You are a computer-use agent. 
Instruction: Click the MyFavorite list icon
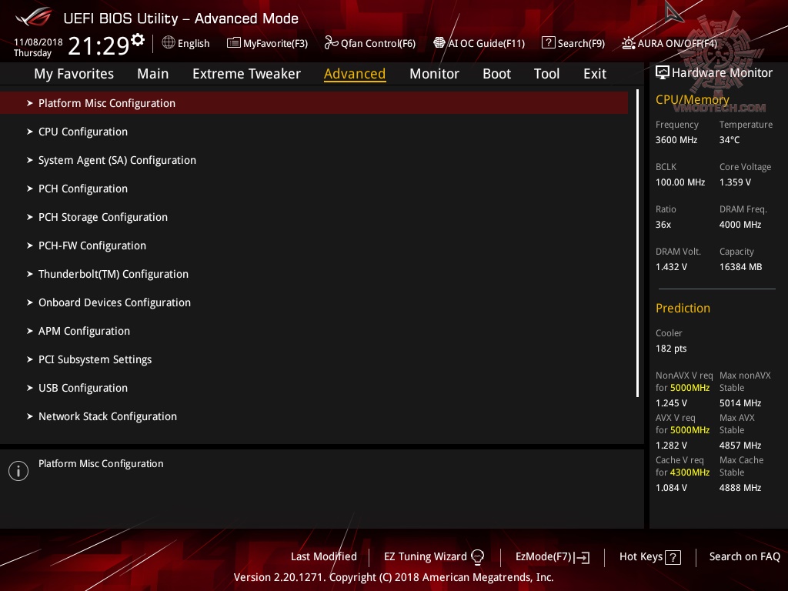pyautogui.click(x=234, y=43)
